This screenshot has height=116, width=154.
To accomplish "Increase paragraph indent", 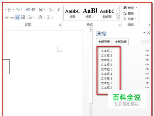I will tap(33, 10).
